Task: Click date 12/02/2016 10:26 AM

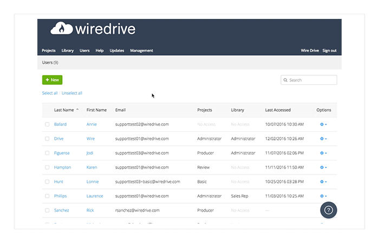Action: point(284,139)
